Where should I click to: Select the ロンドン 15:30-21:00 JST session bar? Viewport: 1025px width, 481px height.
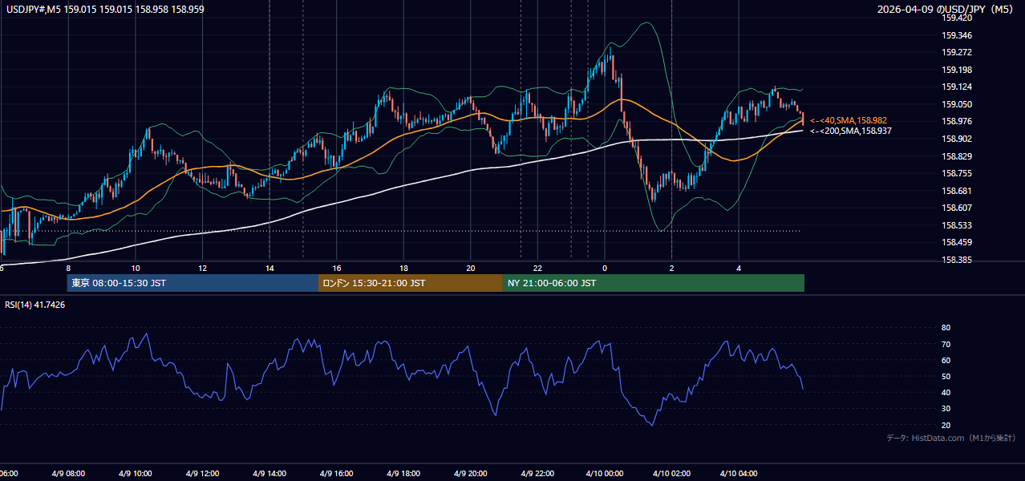tap(411, 283)
